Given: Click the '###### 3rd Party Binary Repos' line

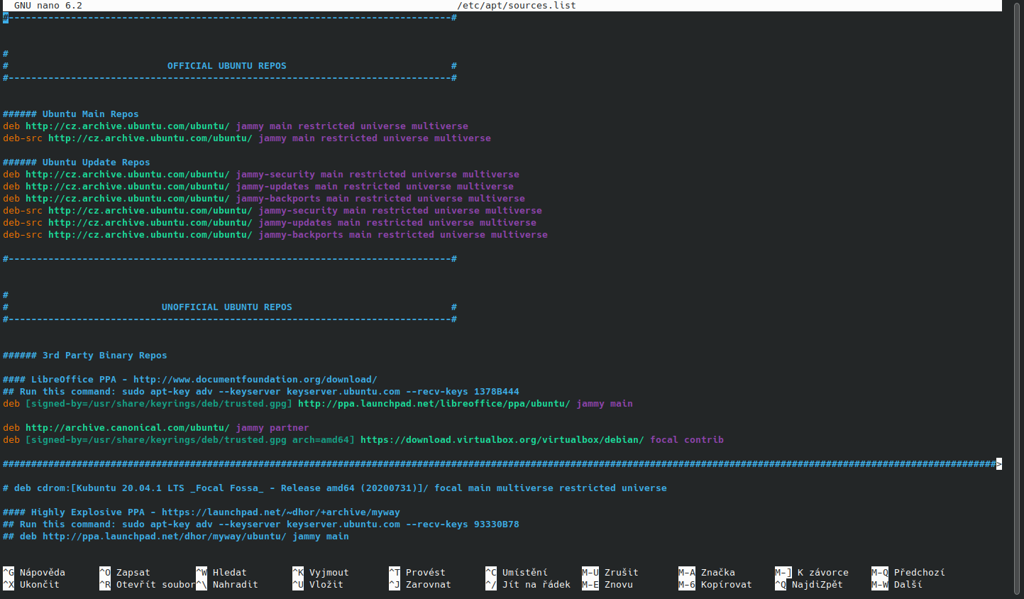Looking at the screenshot, I should coord(85,356).
